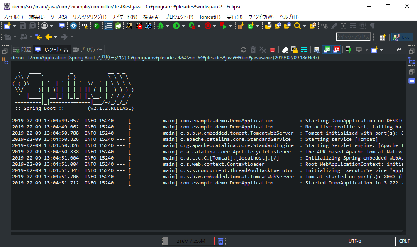Go to last edit location arrow

pyautogui.click(x=39, y=37)
